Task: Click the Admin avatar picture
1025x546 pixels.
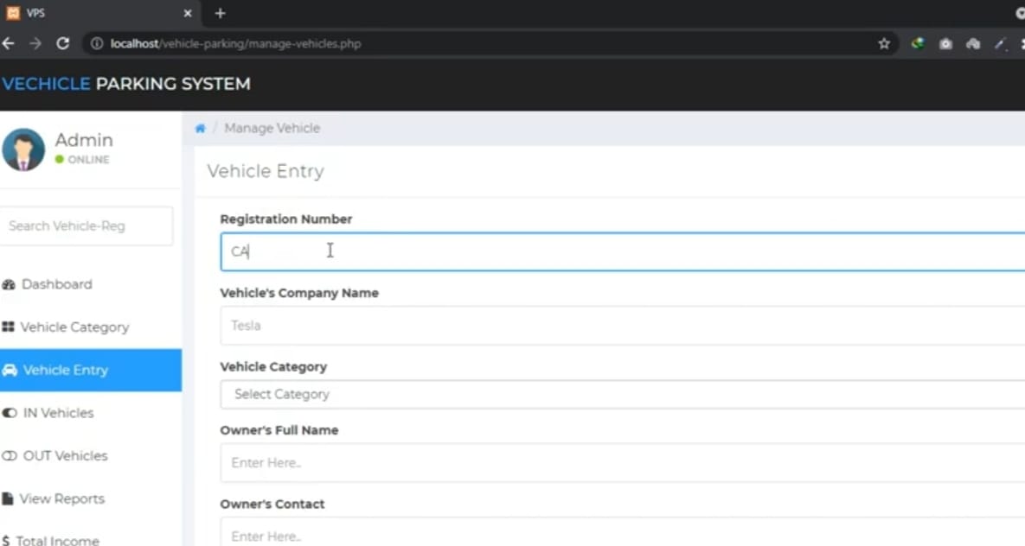Action: pyautogui.click(x=23, y=149)
